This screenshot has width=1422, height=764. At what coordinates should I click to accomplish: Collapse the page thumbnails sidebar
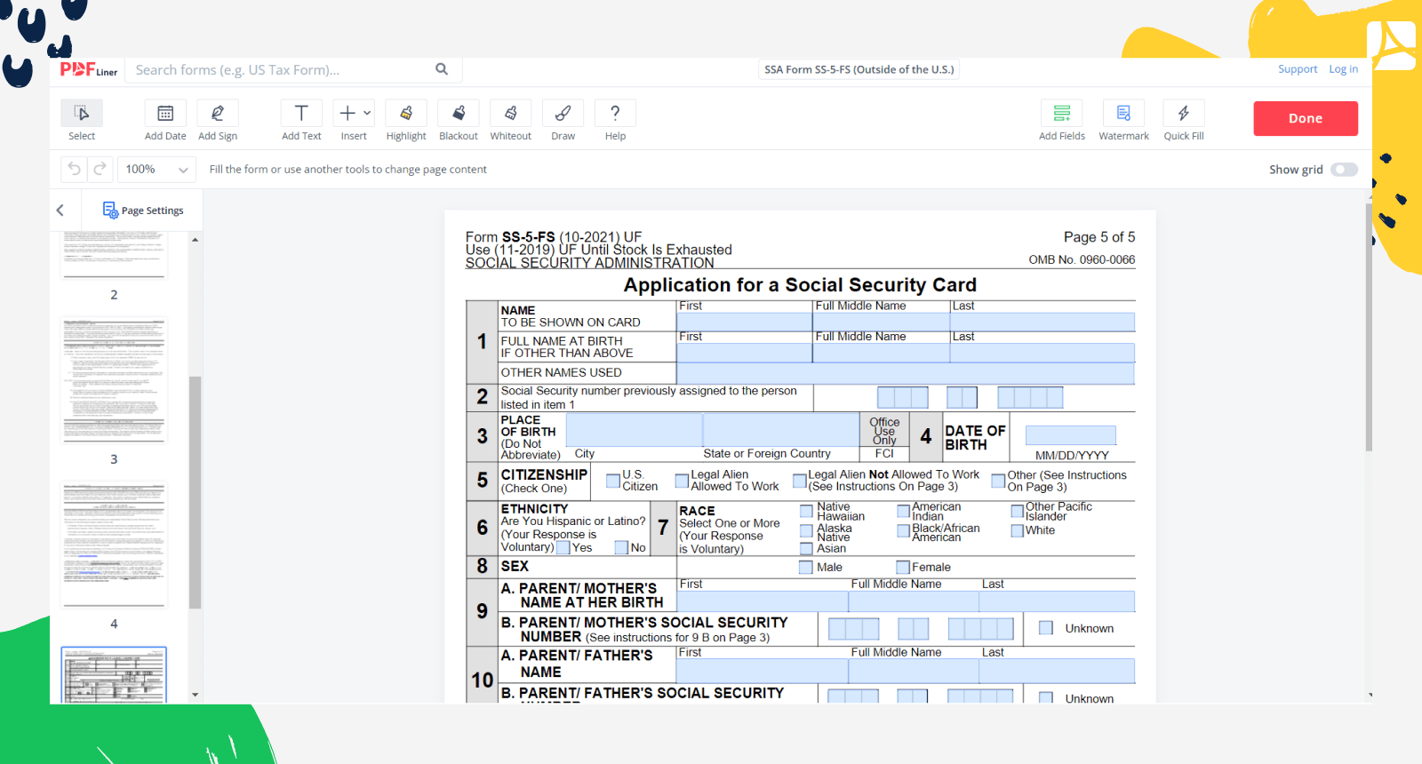[x=60, y=211]
